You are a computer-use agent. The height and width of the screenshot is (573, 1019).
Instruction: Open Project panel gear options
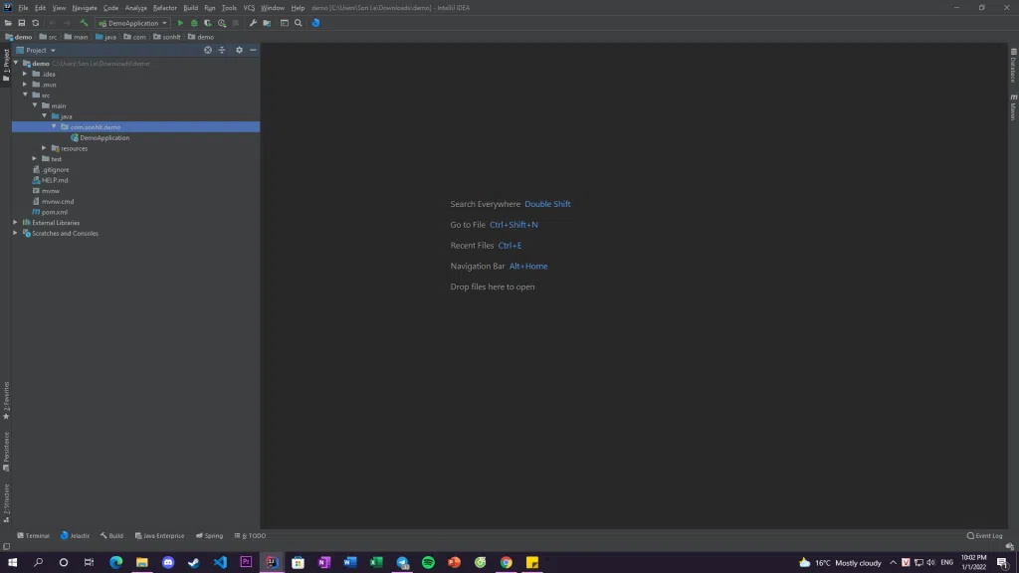pos(239,50)
